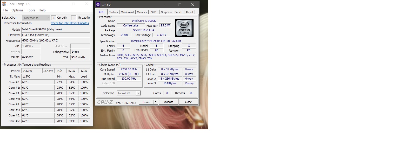Click the Thread(s) count 16 in Core Temp
The image size is (399, 168).
[74, 18]
